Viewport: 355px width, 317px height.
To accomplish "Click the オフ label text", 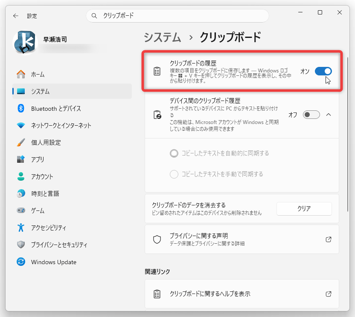I will tap(293, 115).
